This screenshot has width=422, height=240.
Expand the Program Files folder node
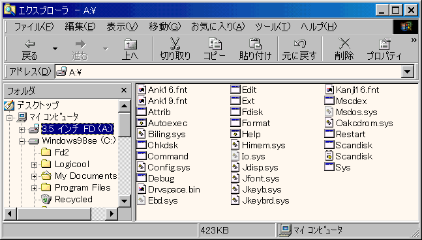34,188
